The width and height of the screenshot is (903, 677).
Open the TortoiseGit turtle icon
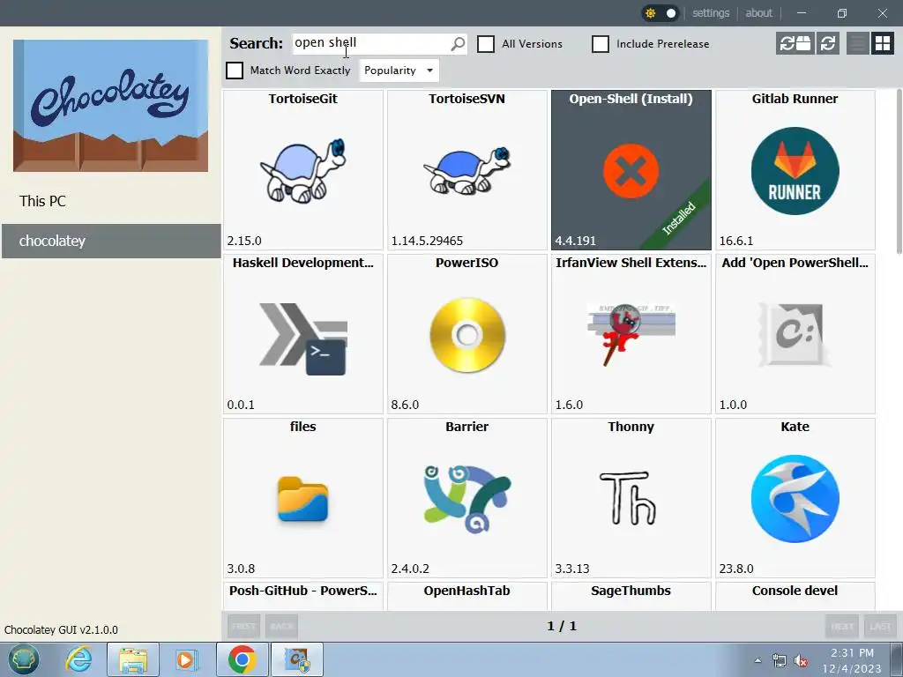point(303,170)
